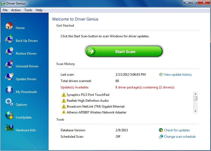
Task: Open the Help menu
Action: coord(39,10)
